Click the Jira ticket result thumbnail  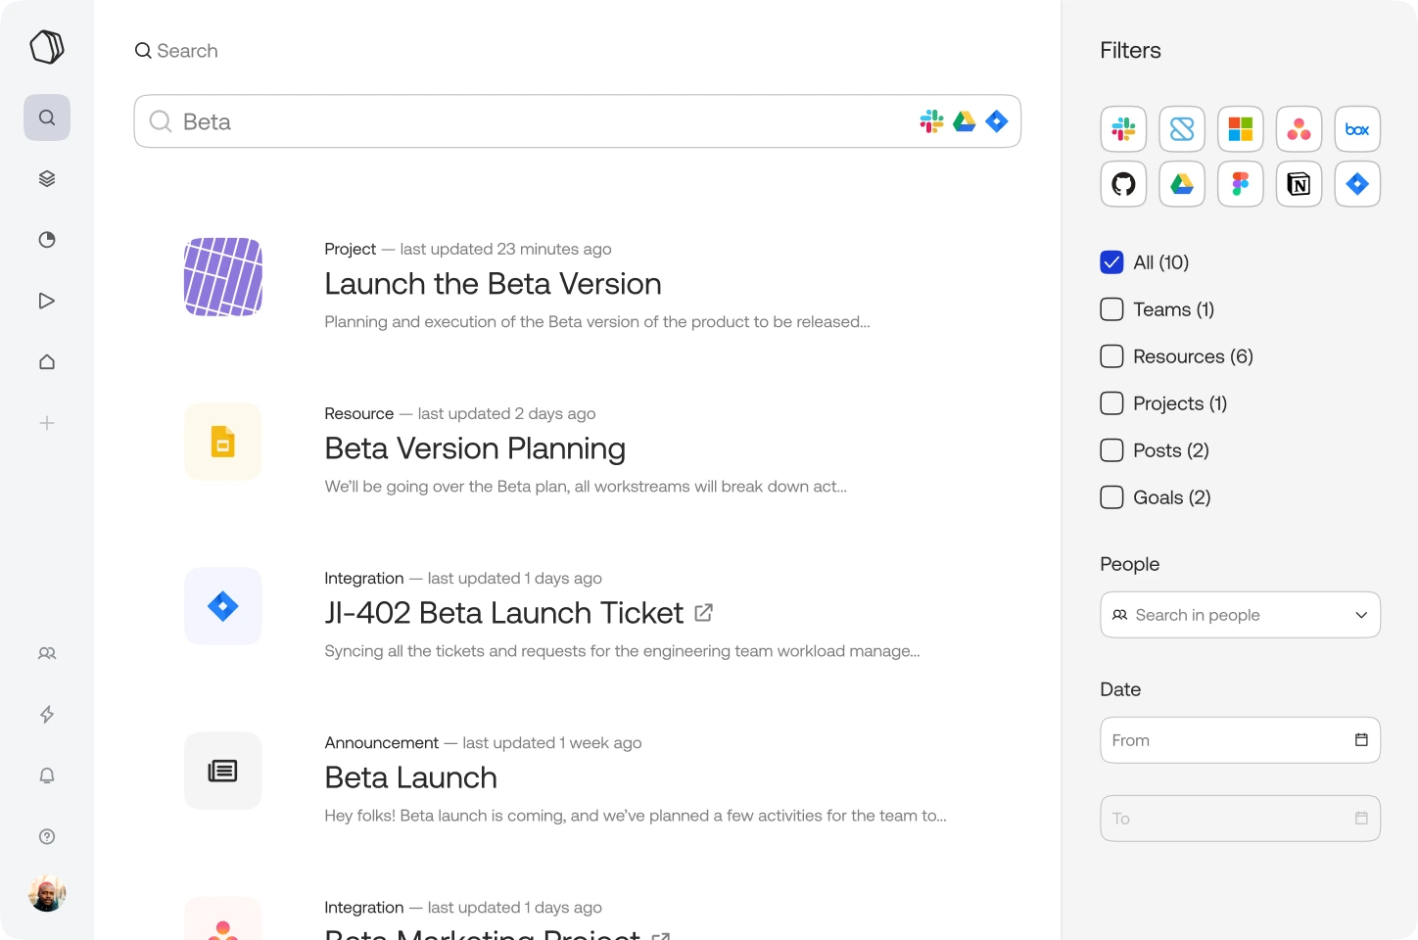[x=223, y=606]
